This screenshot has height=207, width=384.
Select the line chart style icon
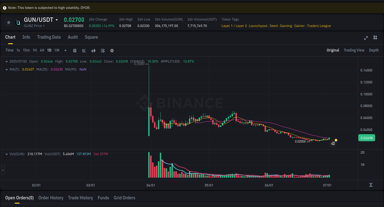coord(84,50)
